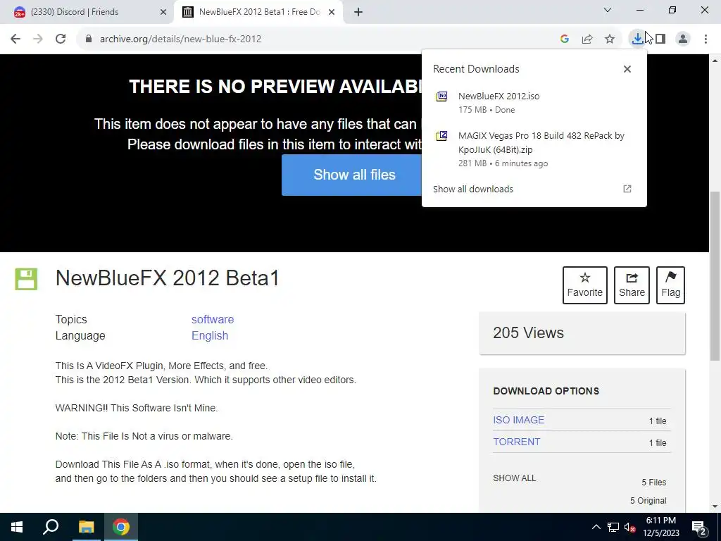This screenshot has height=541, width=721.
Task: Close the Discord Friends tab
Action: coord(163,12)
